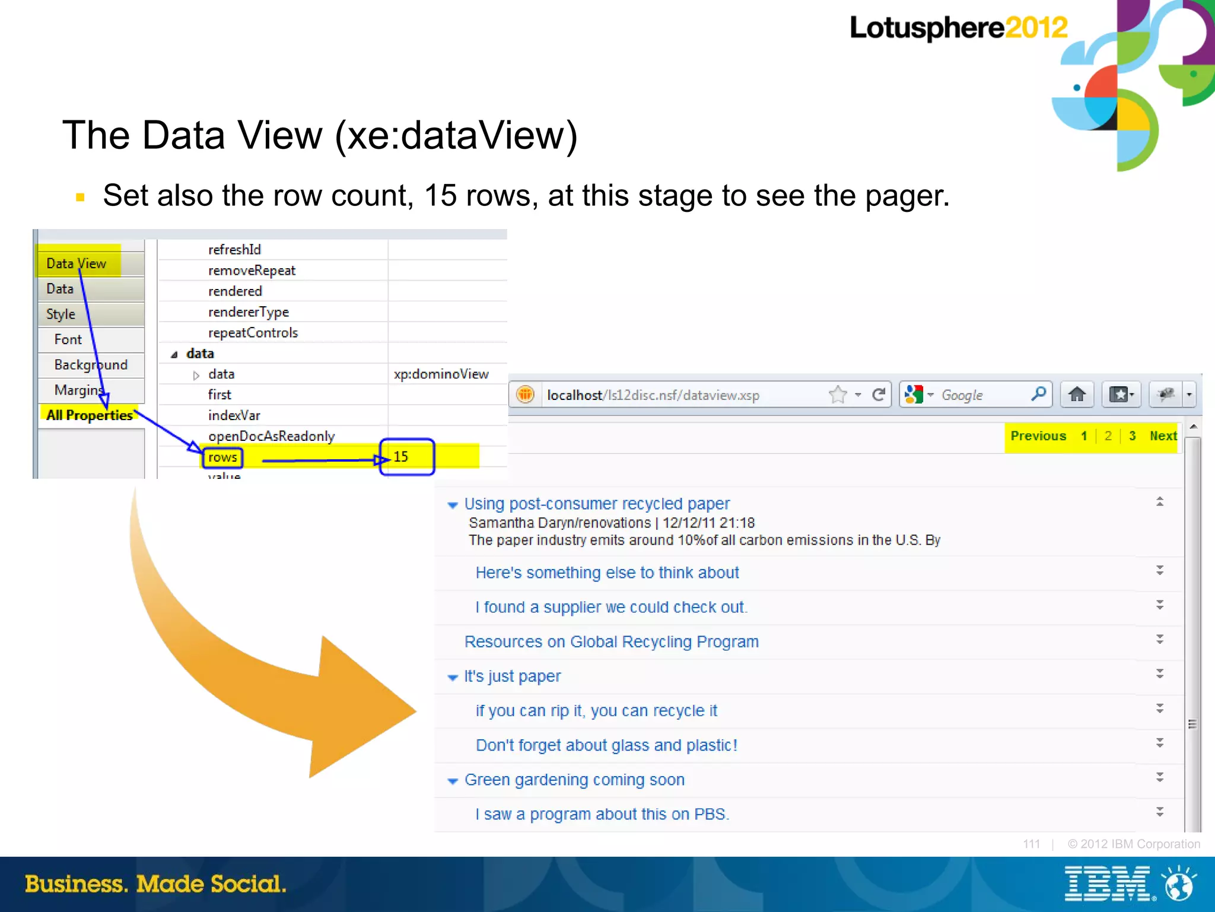
Task: Collapse the data category in properties
Action: point(174,355)
